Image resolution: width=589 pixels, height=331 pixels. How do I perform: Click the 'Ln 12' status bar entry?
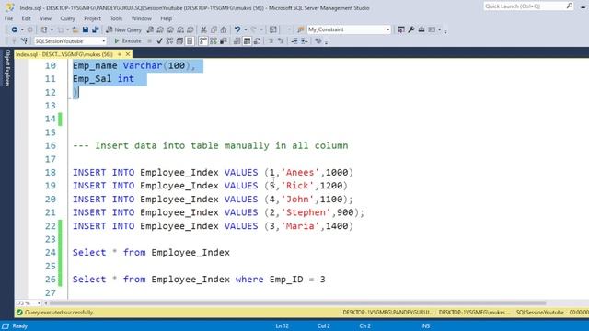tap(283, 325)
